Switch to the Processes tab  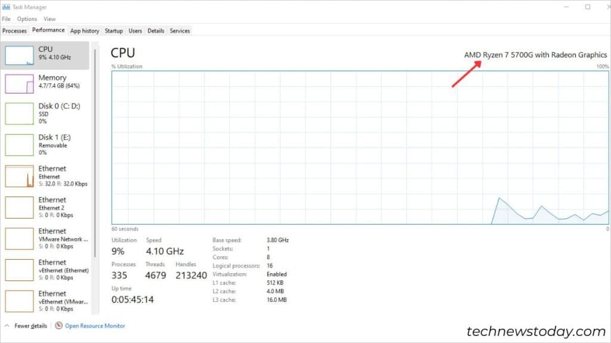pyautogui.click(x=14, y=30)
